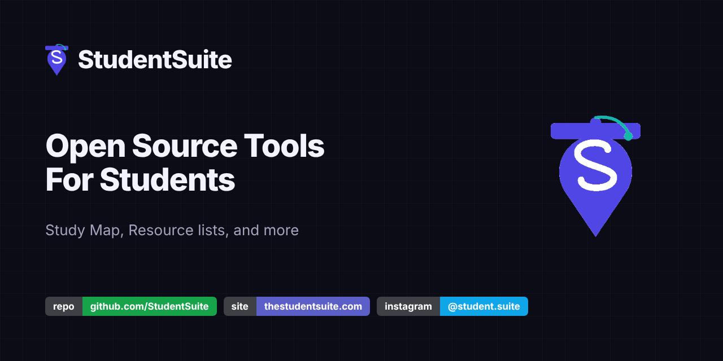723x361 pixels.
Task: Click the gray repo label
Action: point(64,306)
